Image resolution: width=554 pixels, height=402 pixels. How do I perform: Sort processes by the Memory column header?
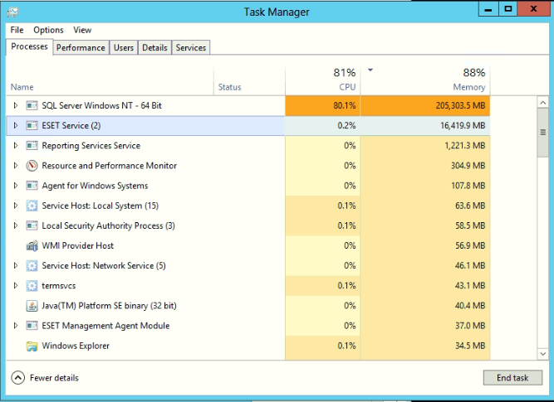[468, 87]
